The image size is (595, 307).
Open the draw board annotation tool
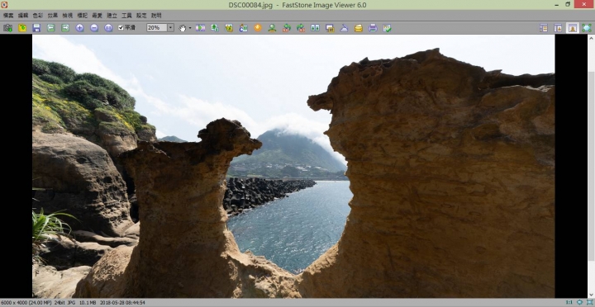(243, 28)
